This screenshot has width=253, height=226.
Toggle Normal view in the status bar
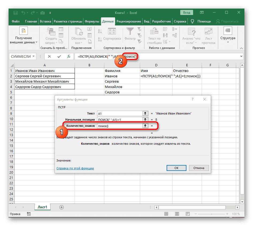(x=166, y=214)
